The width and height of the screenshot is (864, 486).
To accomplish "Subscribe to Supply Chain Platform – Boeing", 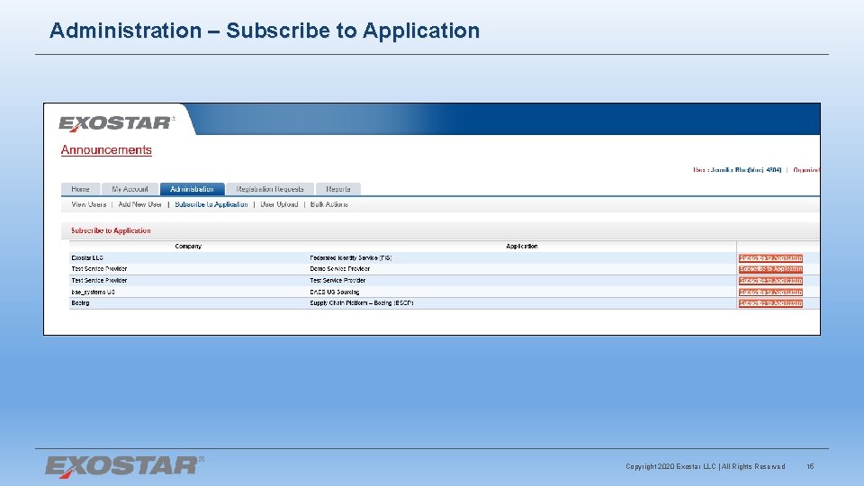I will coord(770,303).
